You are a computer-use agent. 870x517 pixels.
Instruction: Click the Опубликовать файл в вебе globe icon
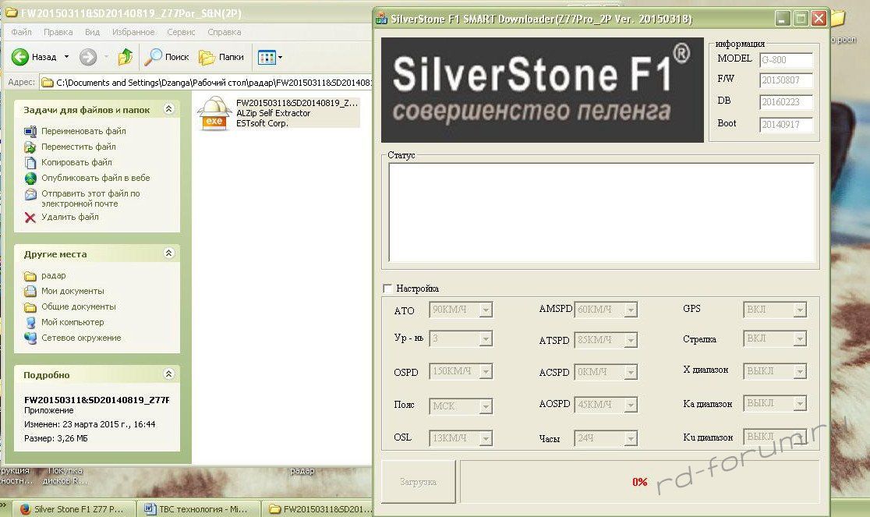30,178
